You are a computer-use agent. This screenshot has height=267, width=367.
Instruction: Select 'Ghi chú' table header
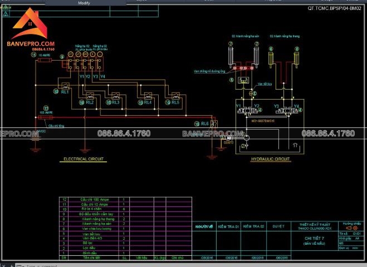[178, 258]
